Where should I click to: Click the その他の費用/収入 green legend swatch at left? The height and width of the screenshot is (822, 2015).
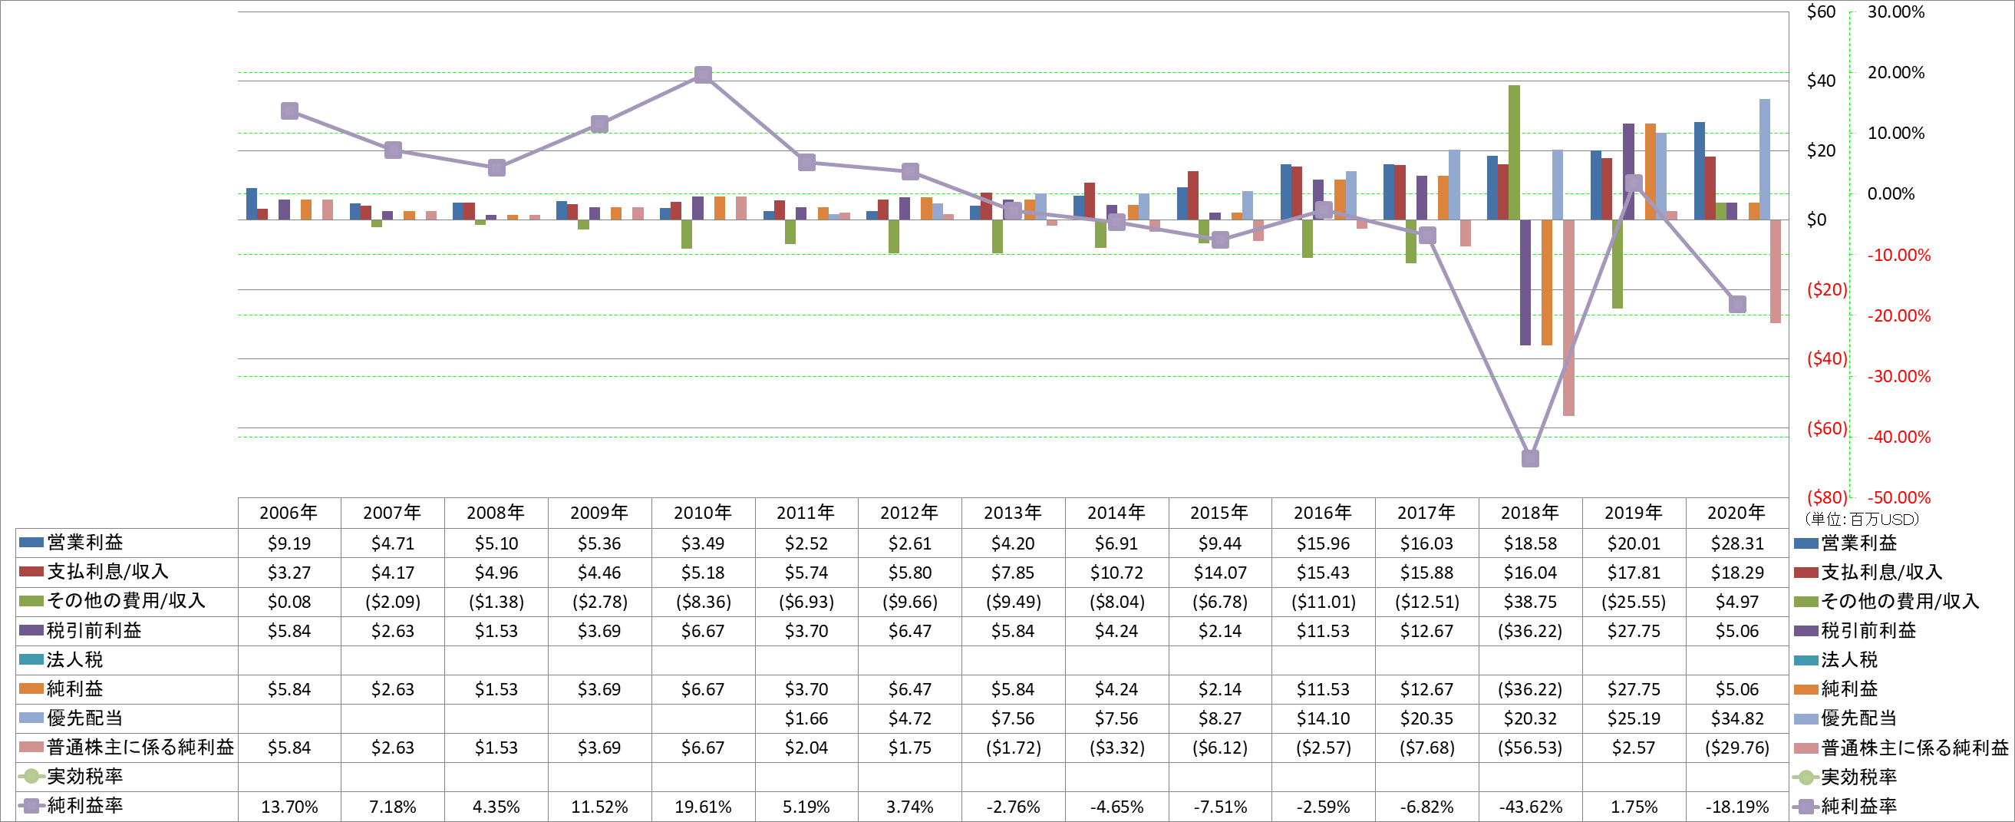31,601
